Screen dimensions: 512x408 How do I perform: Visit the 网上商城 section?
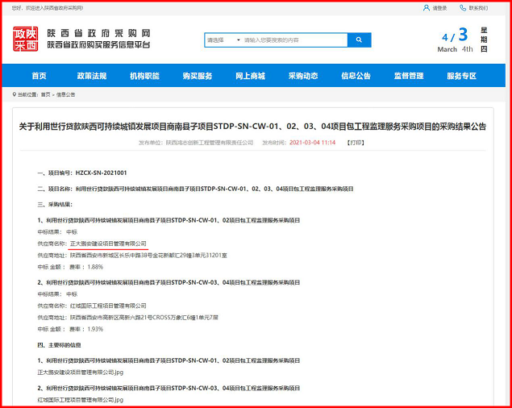coord(250,76)
